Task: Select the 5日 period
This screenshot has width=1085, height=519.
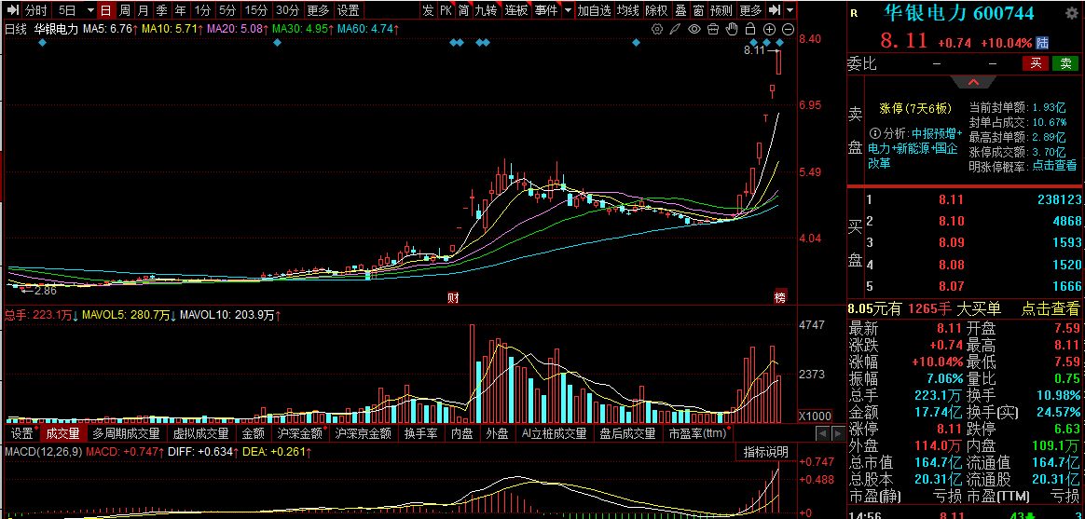Action: point(67,10)
